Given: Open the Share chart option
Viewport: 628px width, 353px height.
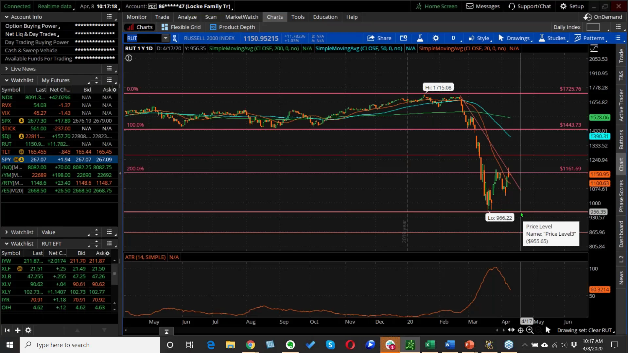Looking at the screenshot, I should 379,38.
